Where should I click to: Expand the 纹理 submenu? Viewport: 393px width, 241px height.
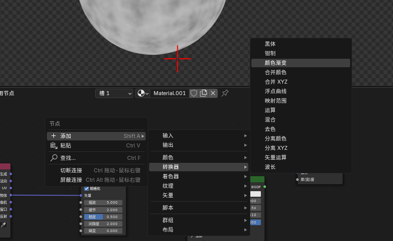pyautogui.click(x=199, y=186)
